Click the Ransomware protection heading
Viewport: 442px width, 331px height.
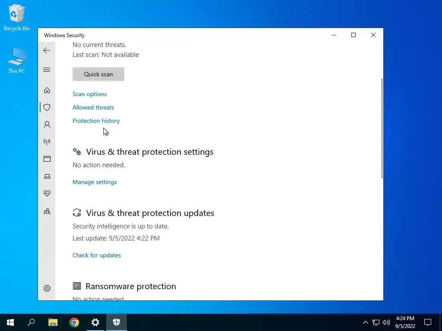click(131, 286)
